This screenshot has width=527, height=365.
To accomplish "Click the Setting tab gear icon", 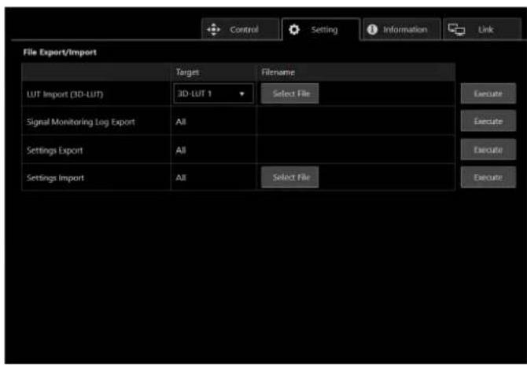I will pyautogui.click(x=294, y=30).
